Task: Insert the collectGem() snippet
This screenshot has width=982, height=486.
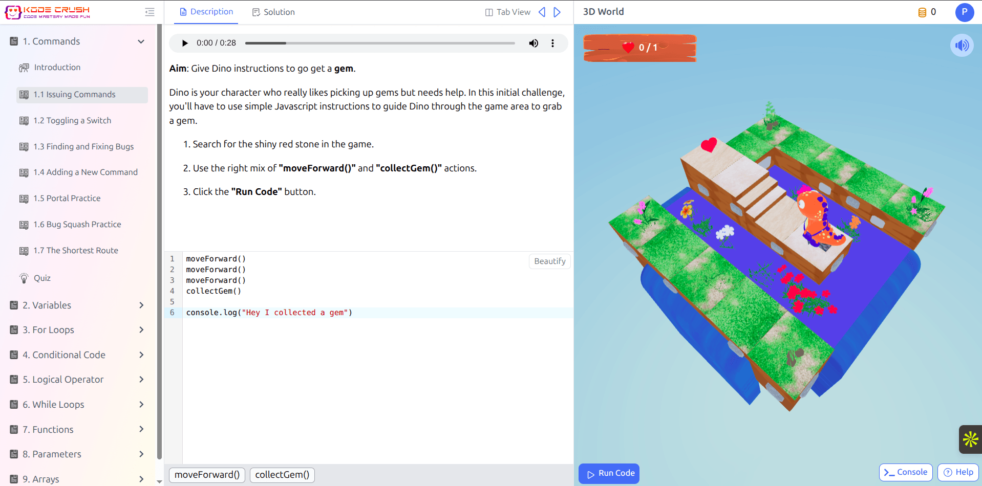Action: coord(282,475)
